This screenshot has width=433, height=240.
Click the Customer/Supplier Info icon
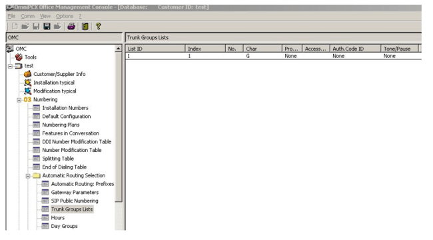27,74
